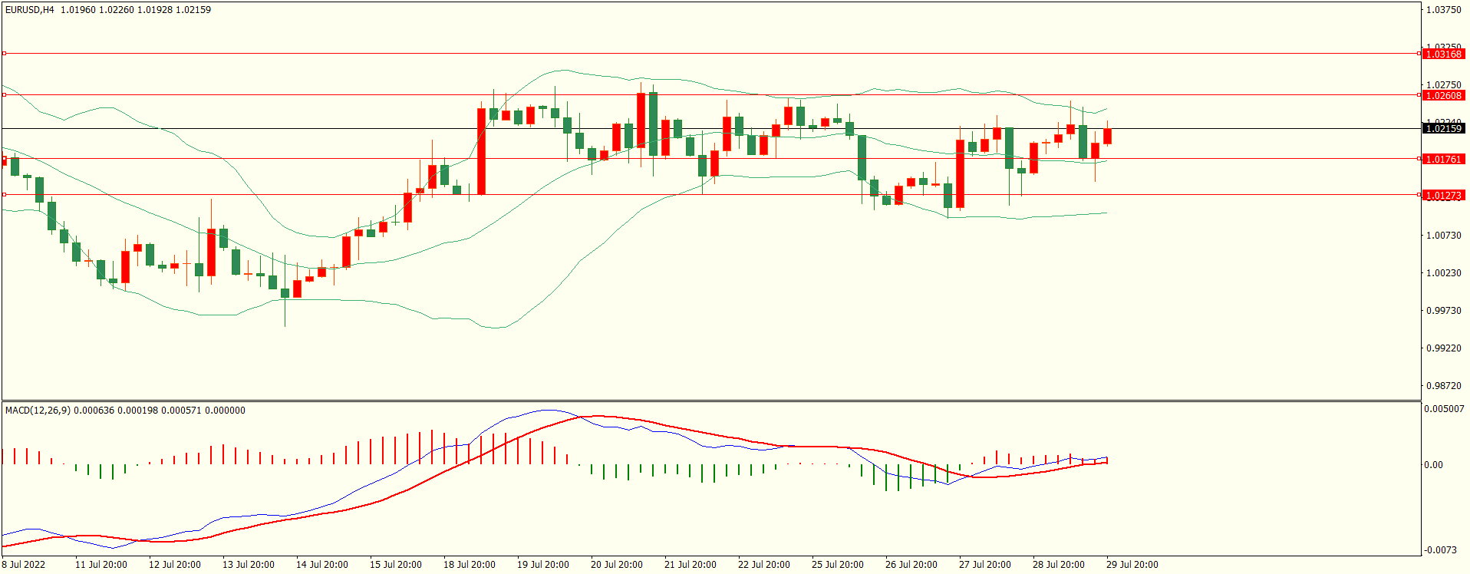
Task: Click the EURUSD,H4 chart title text
Action: 29,10
